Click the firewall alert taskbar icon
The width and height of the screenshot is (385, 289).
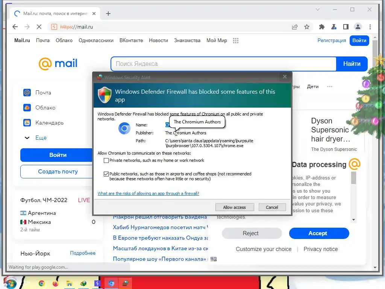(125, 283)
